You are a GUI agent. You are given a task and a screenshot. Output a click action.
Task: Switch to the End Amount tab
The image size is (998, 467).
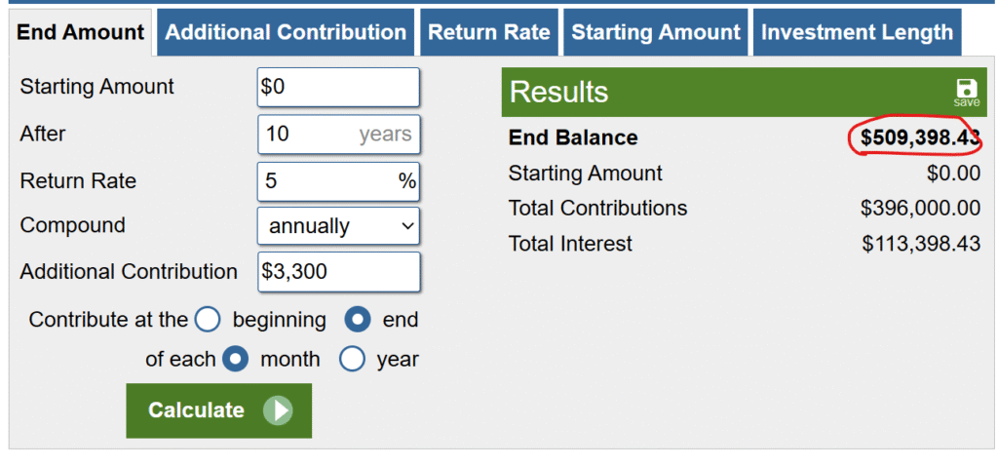click(x=81, y=32)
